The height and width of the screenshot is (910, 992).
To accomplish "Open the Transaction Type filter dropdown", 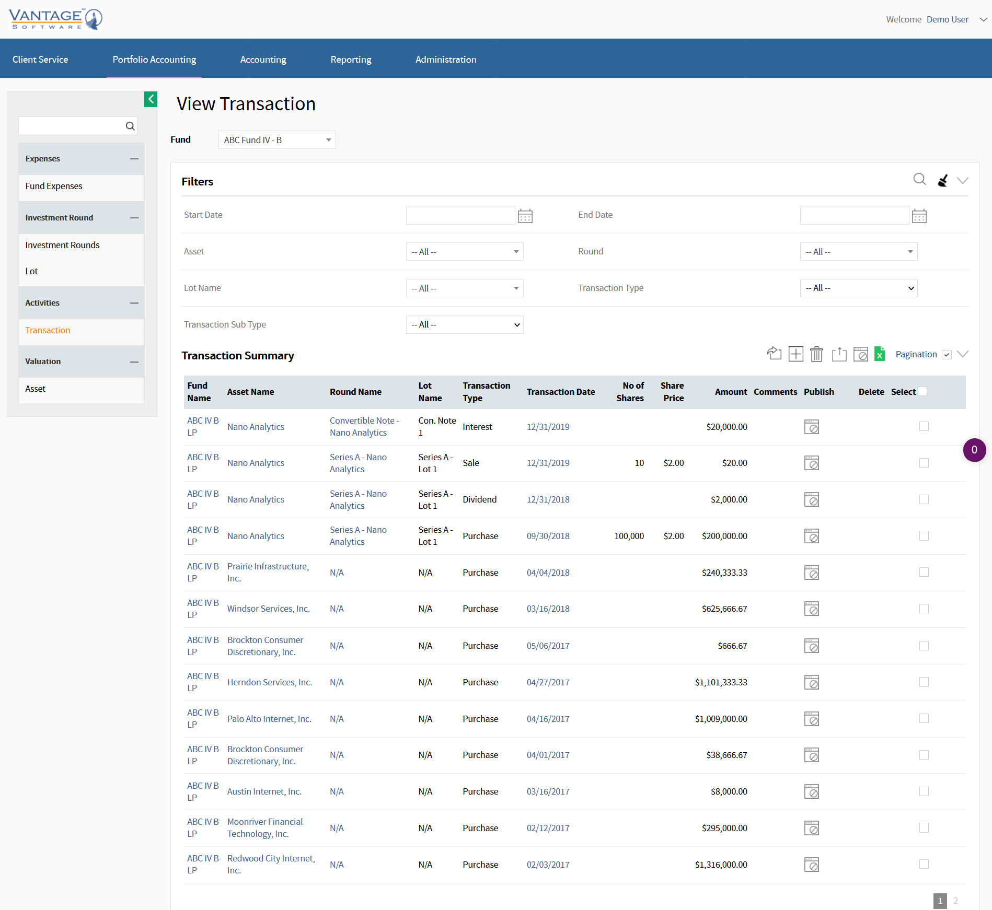I will tap(858, 288).
